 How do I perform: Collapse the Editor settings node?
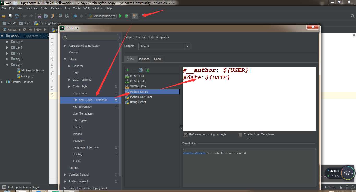pyautogui.click(x=65, y=59)
